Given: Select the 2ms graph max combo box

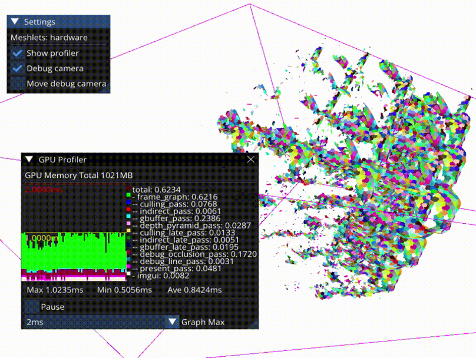Looking at the screenshot, I should click(x=94, y=322).
